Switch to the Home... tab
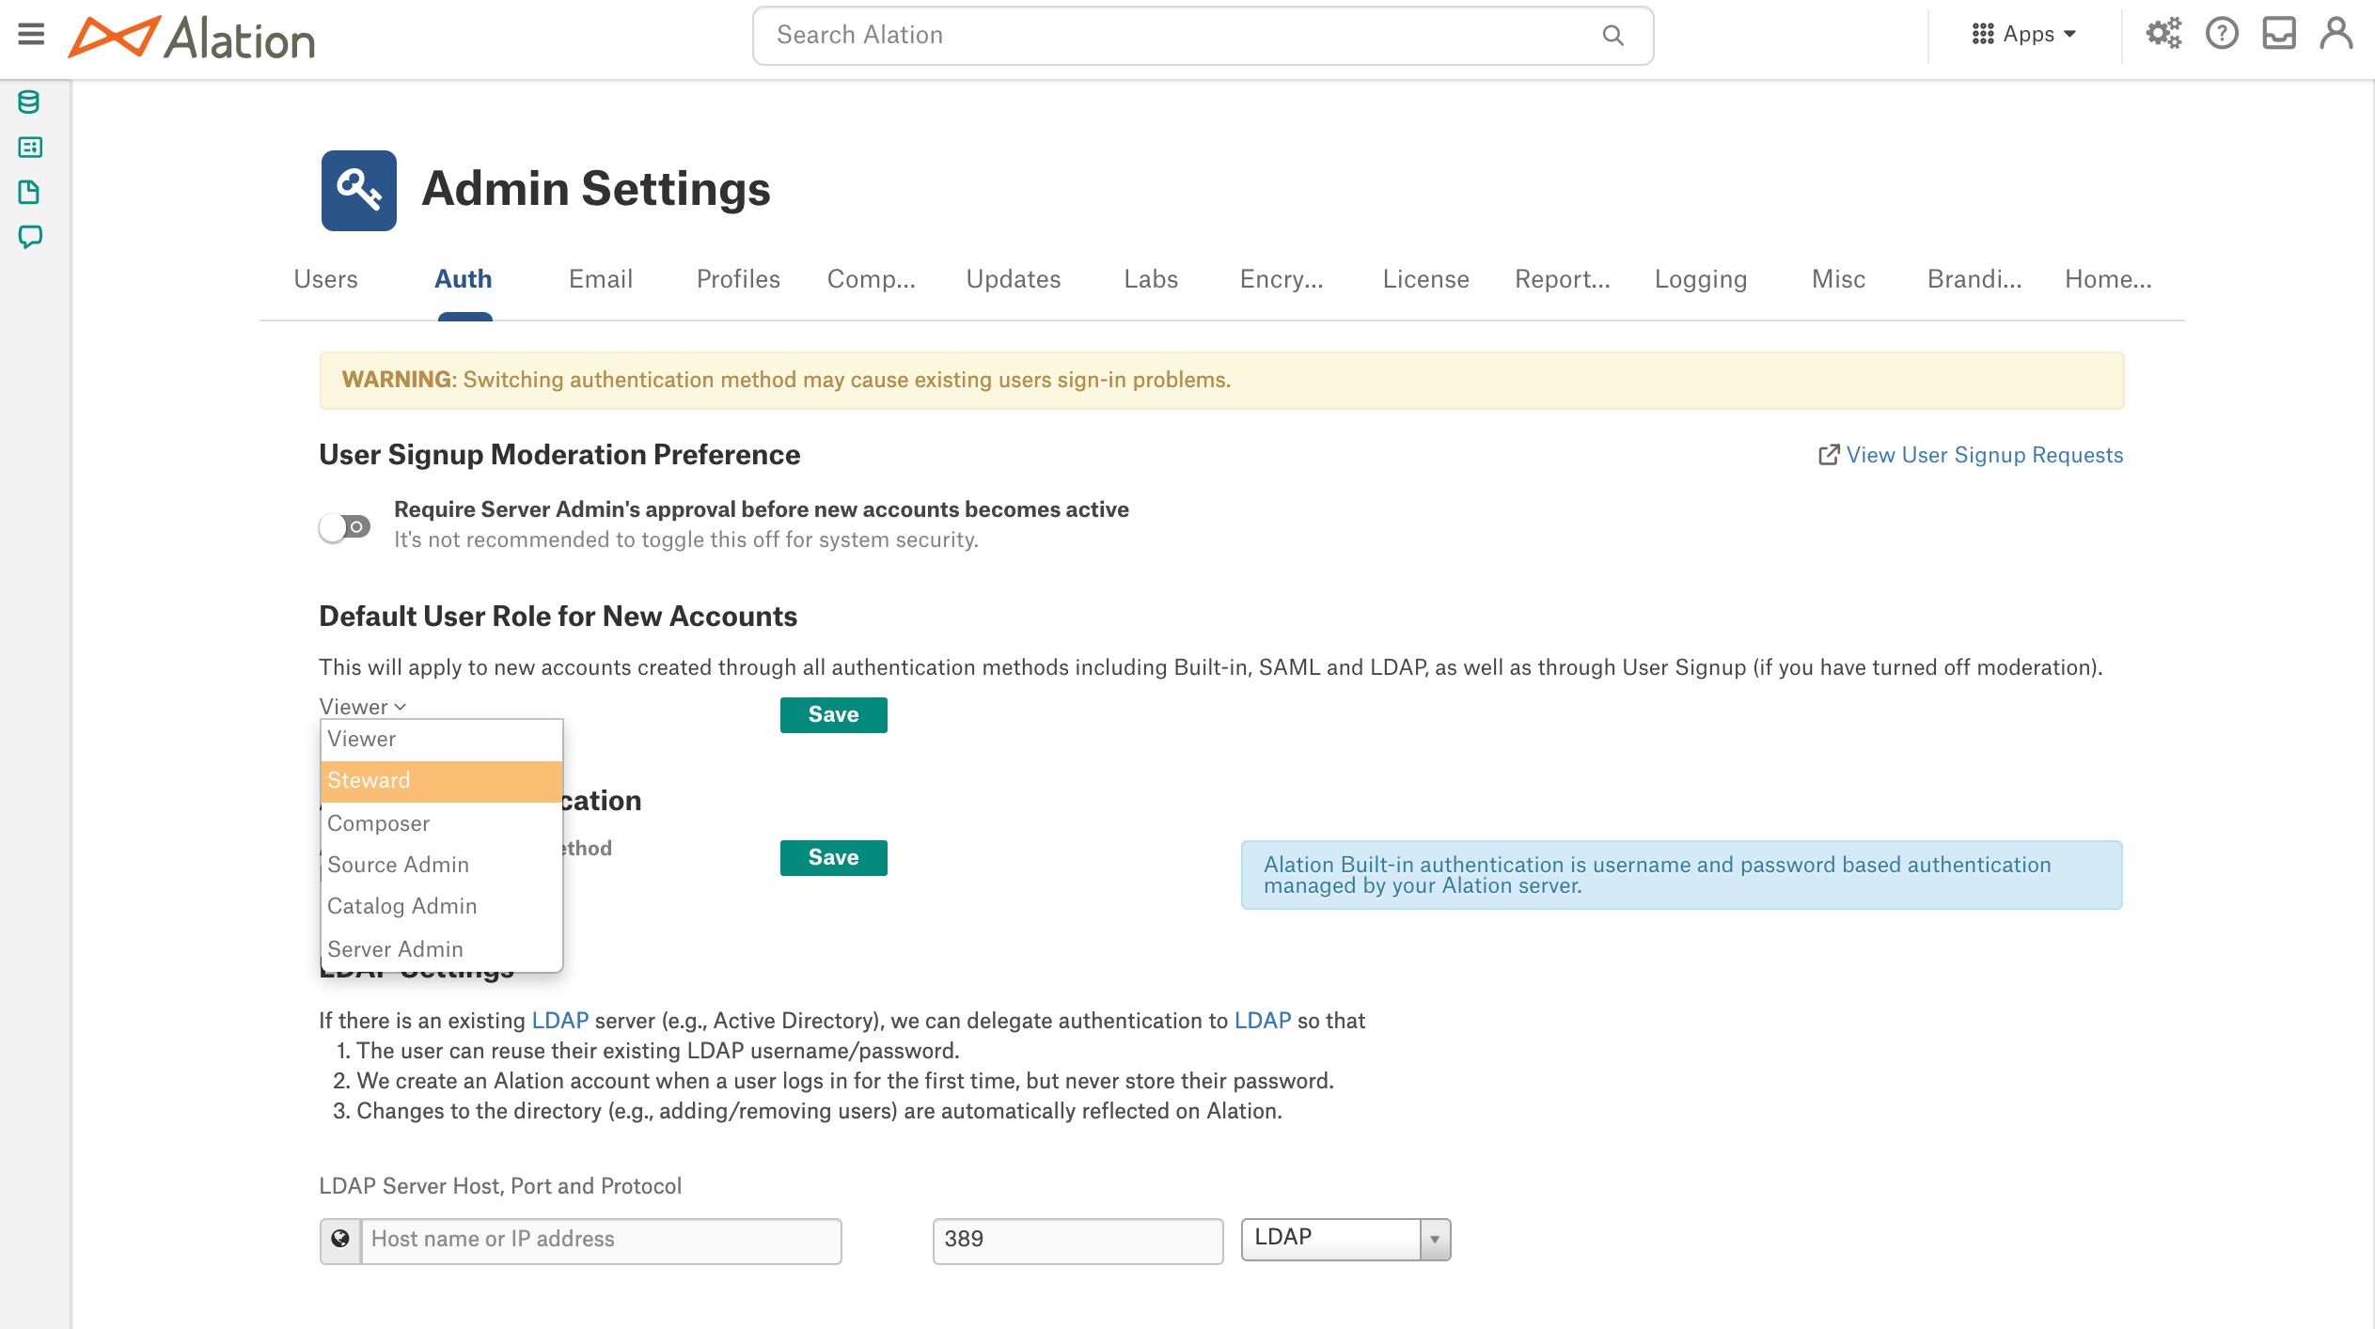This screenshot has height=1329, width=2375. tap(2108, 279)
